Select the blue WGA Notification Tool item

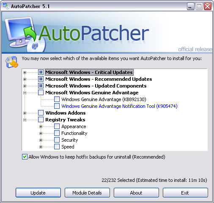coord(119,106)
